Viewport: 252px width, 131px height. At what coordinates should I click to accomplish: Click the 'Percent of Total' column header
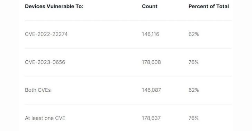coord(209,7)
